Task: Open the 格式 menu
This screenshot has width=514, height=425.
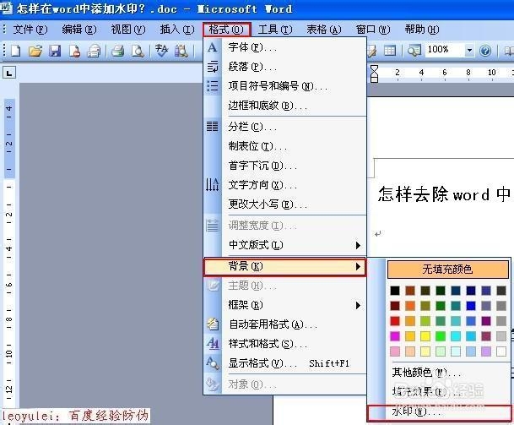Action: point(226,30)
